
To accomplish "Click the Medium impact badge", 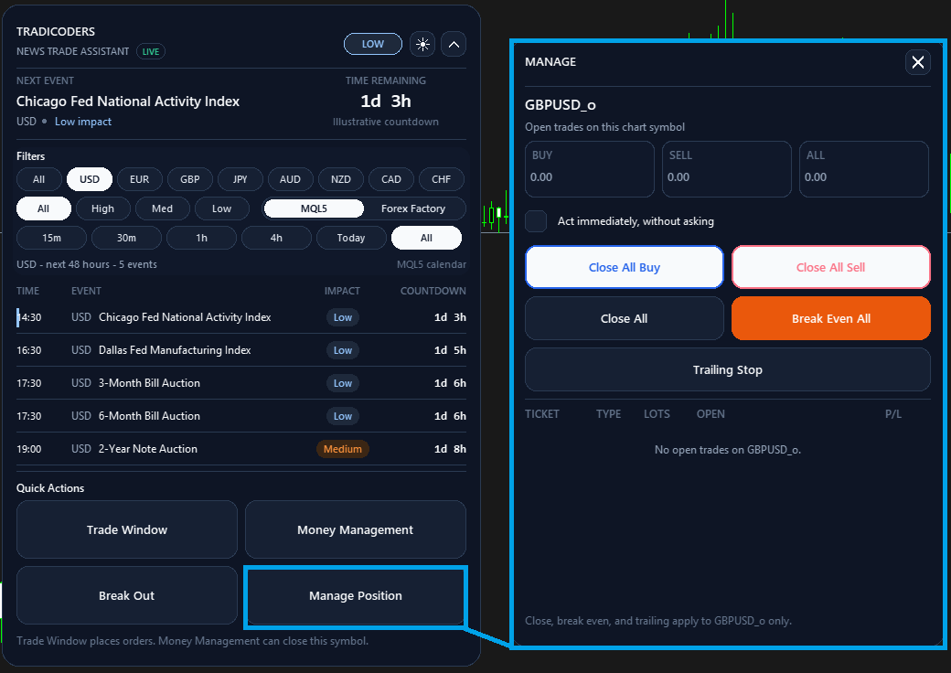I will 343,449.
